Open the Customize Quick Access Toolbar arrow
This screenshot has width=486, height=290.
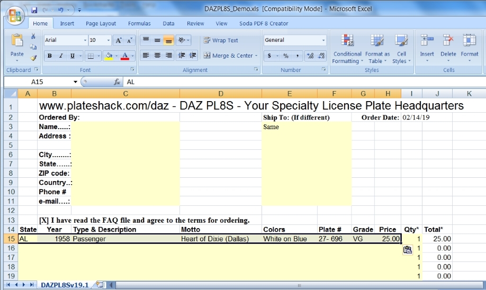(79, 10)
